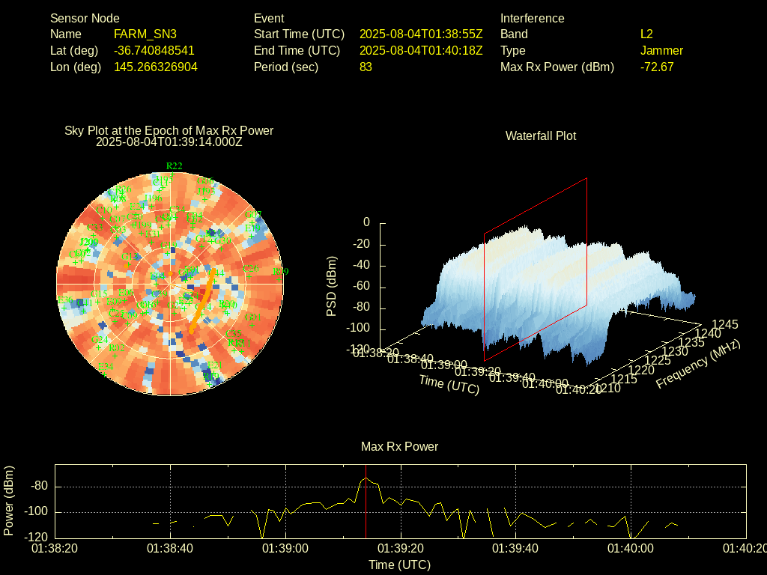
Task: Select the 01:39:00 tick on the power chart
Action: tap(285, 549)
